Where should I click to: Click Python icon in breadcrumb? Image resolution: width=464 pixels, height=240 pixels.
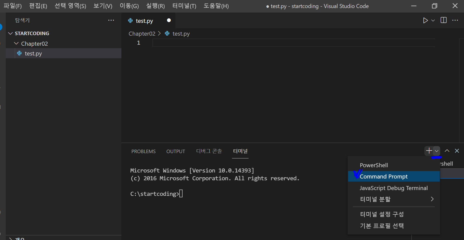click(167, 33)
